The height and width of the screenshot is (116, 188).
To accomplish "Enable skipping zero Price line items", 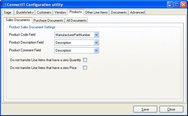I will (x=85, y=68).
